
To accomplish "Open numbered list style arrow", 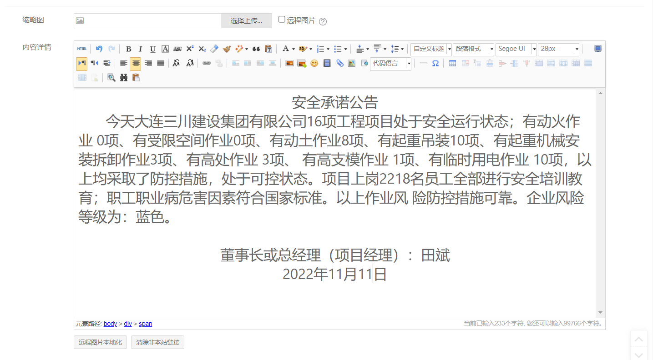I will (x=328, y=49).
